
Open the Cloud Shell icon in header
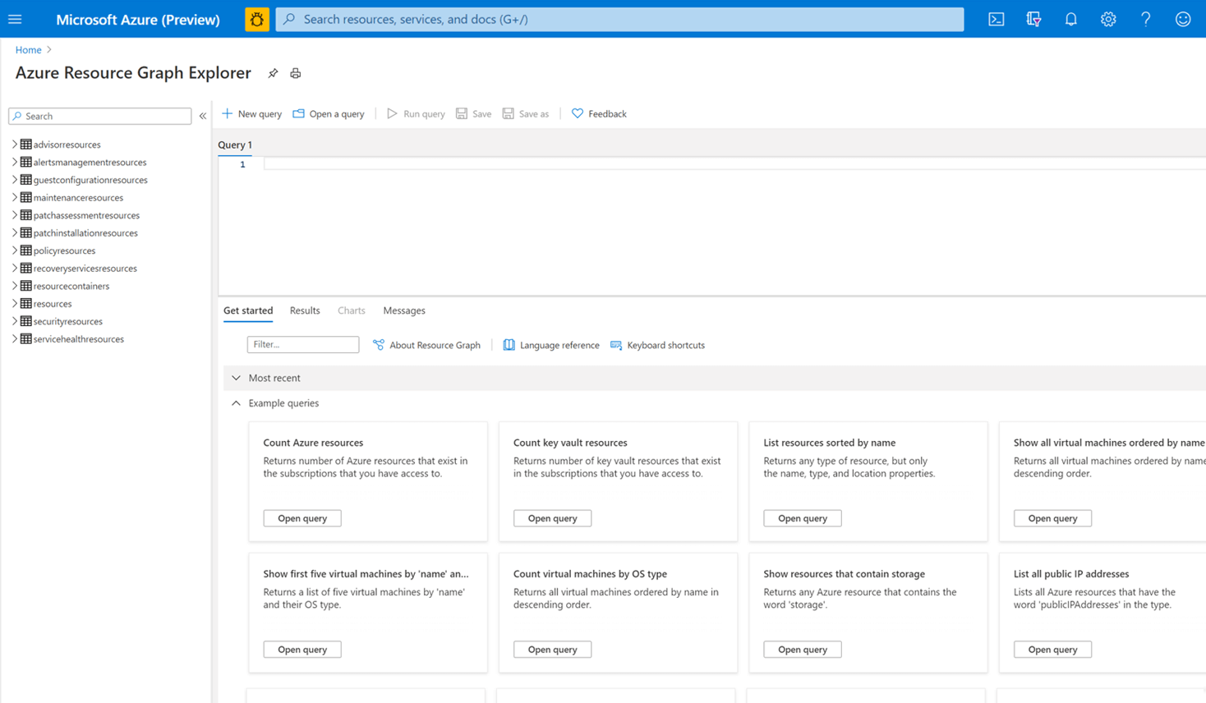[x=996, y=19]
